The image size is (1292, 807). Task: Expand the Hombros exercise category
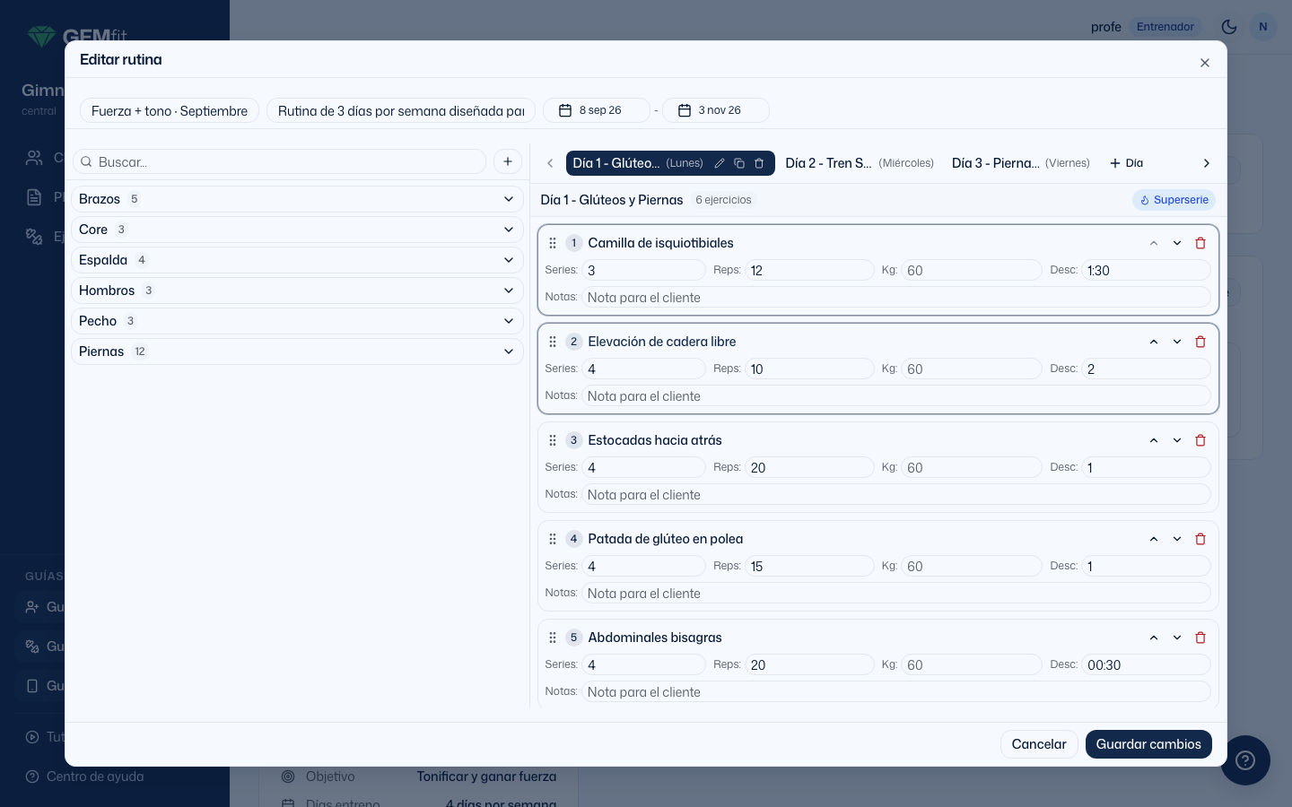pos(297,291)
